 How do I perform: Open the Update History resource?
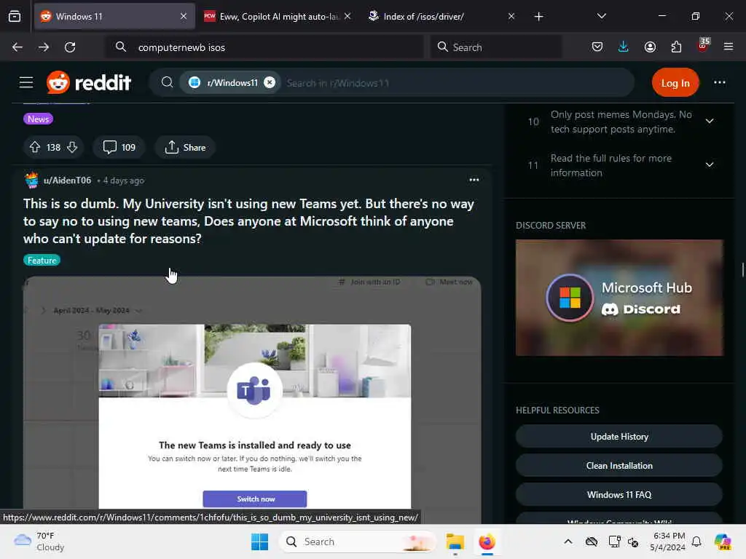(619, 437)
